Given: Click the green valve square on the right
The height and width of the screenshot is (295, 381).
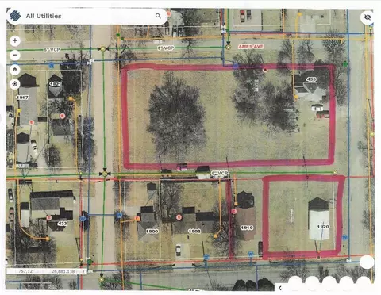Looking at the screenshot, I should [344, 63].
